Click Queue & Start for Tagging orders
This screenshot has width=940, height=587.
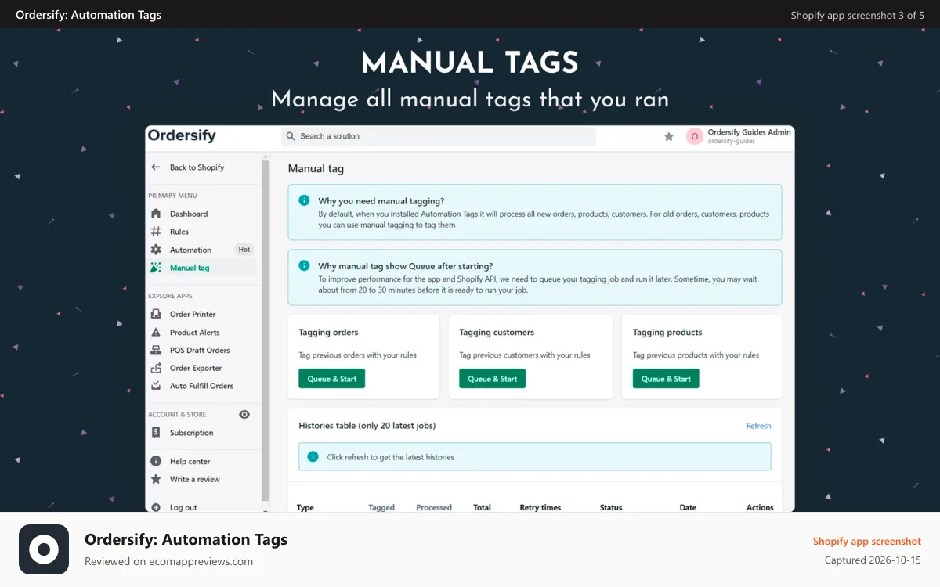[x=332, y=379]
